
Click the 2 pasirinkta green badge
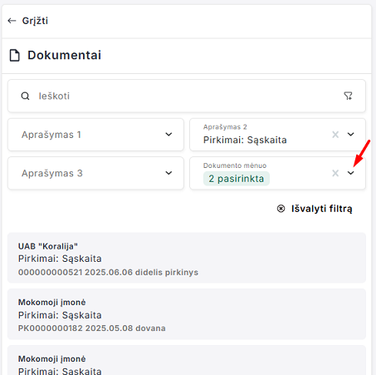237,179
